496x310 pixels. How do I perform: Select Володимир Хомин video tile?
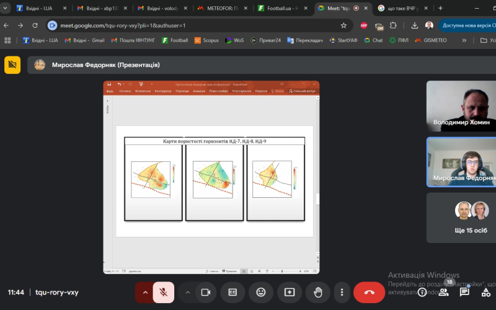click(x=461, y=106)
